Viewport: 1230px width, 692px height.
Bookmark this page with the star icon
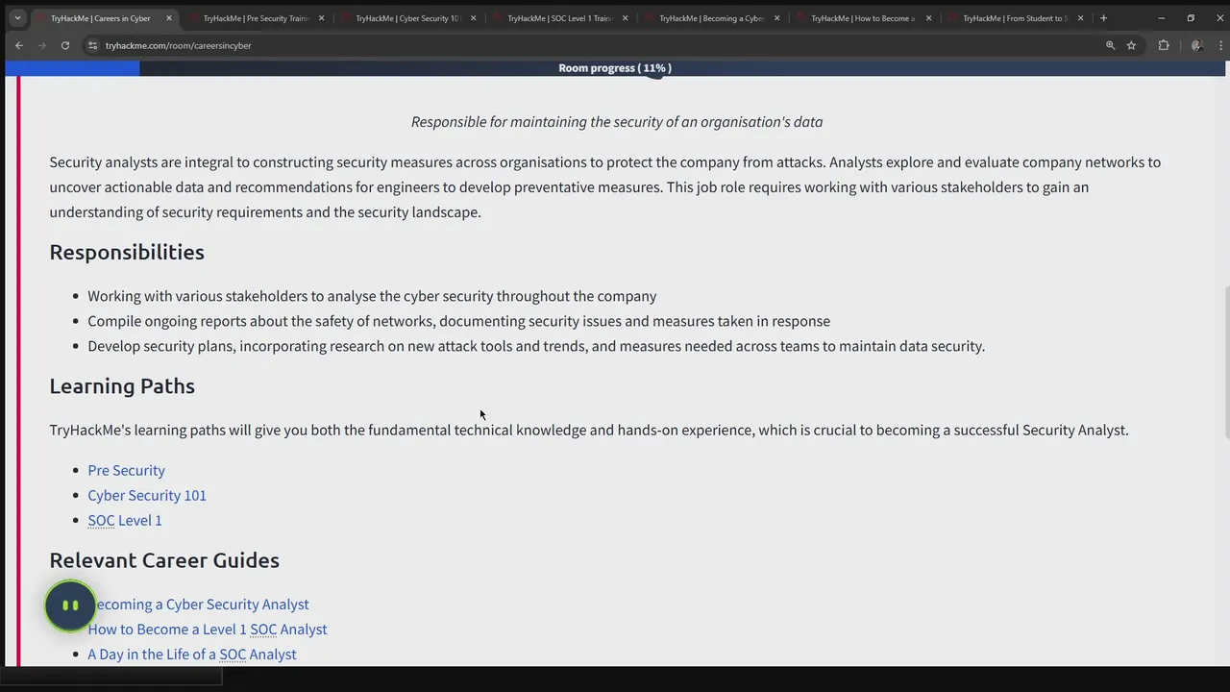pyautogui.click(x=1131, y=45)
